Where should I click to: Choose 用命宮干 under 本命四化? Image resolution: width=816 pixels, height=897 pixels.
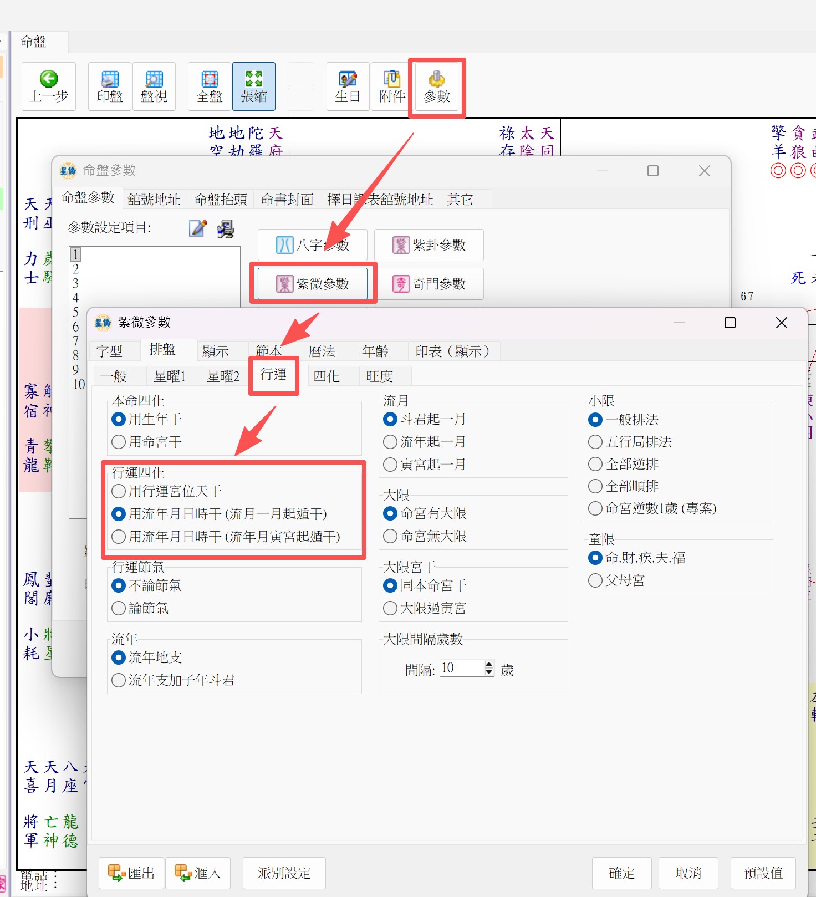119,442
